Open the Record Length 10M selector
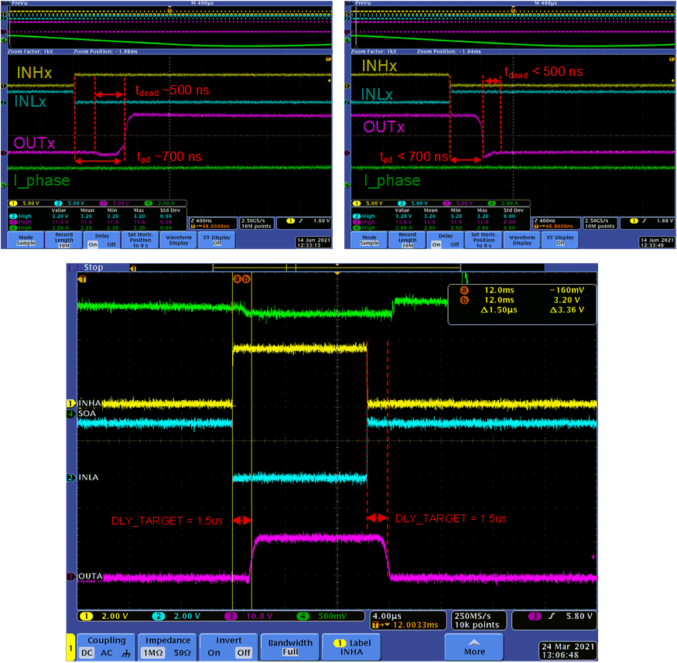677x663 pixels. click(63, 240)
